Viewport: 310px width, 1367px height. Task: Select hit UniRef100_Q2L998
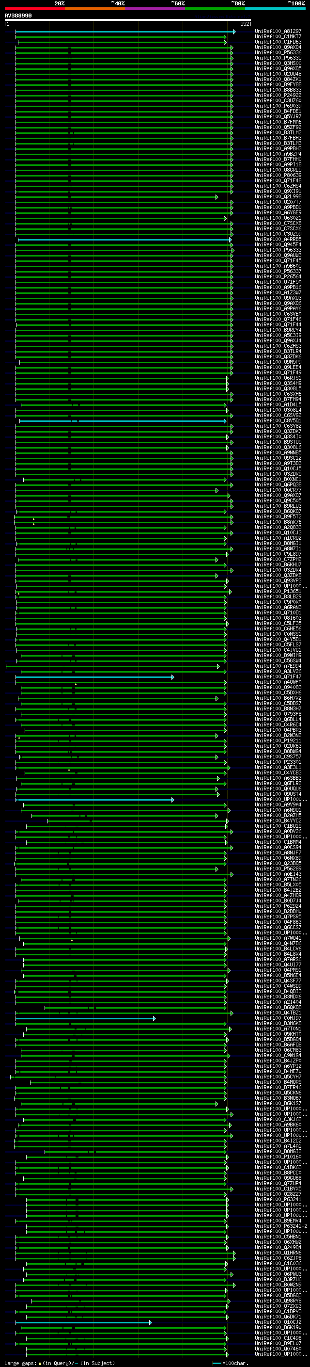point(278,196)
